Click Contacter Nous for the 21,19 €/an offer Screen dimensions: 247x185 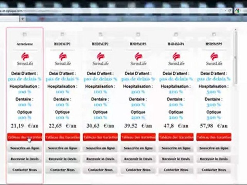tap(25, 170)
